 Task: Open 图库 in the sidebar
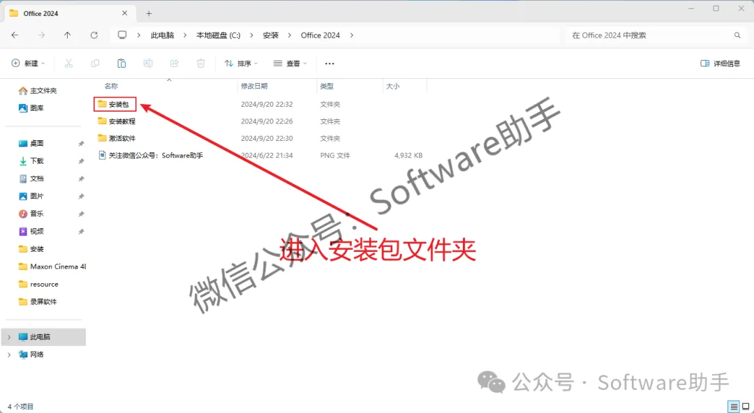click(31, 108)
